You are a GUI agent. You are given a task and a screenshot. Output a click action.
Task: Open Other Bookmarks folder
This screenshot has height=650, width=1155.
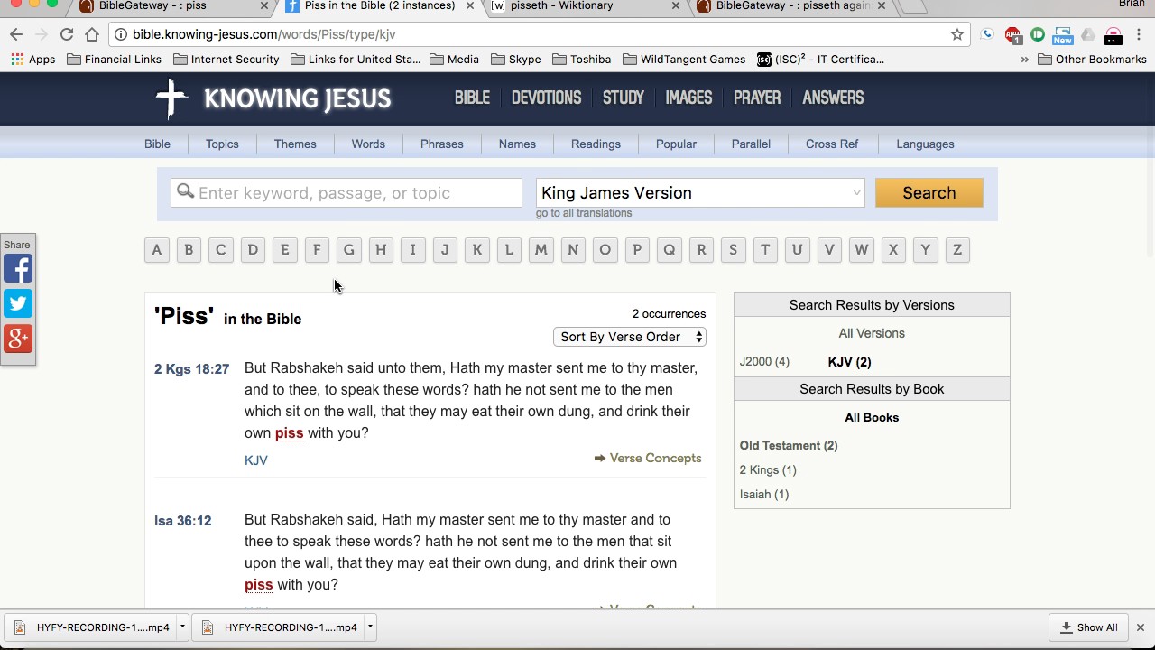pos(1093,60)
